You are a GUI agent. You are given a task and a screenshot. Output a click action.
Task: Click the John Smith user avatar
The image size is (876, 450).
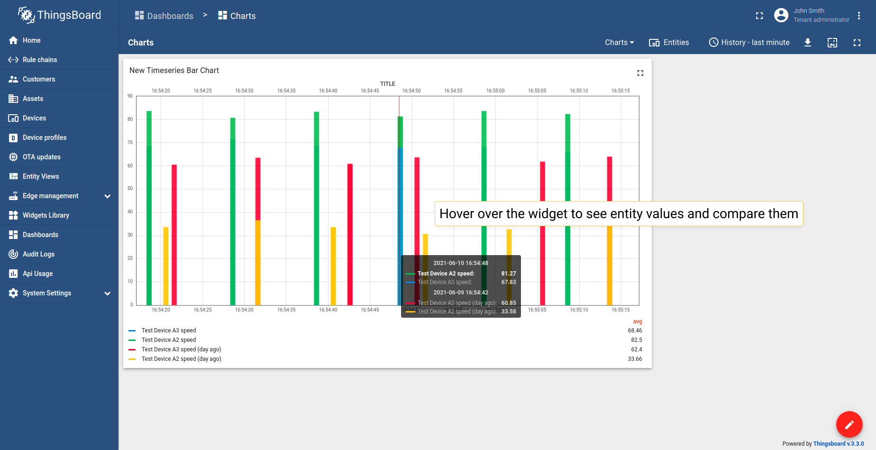coord(781,15)
